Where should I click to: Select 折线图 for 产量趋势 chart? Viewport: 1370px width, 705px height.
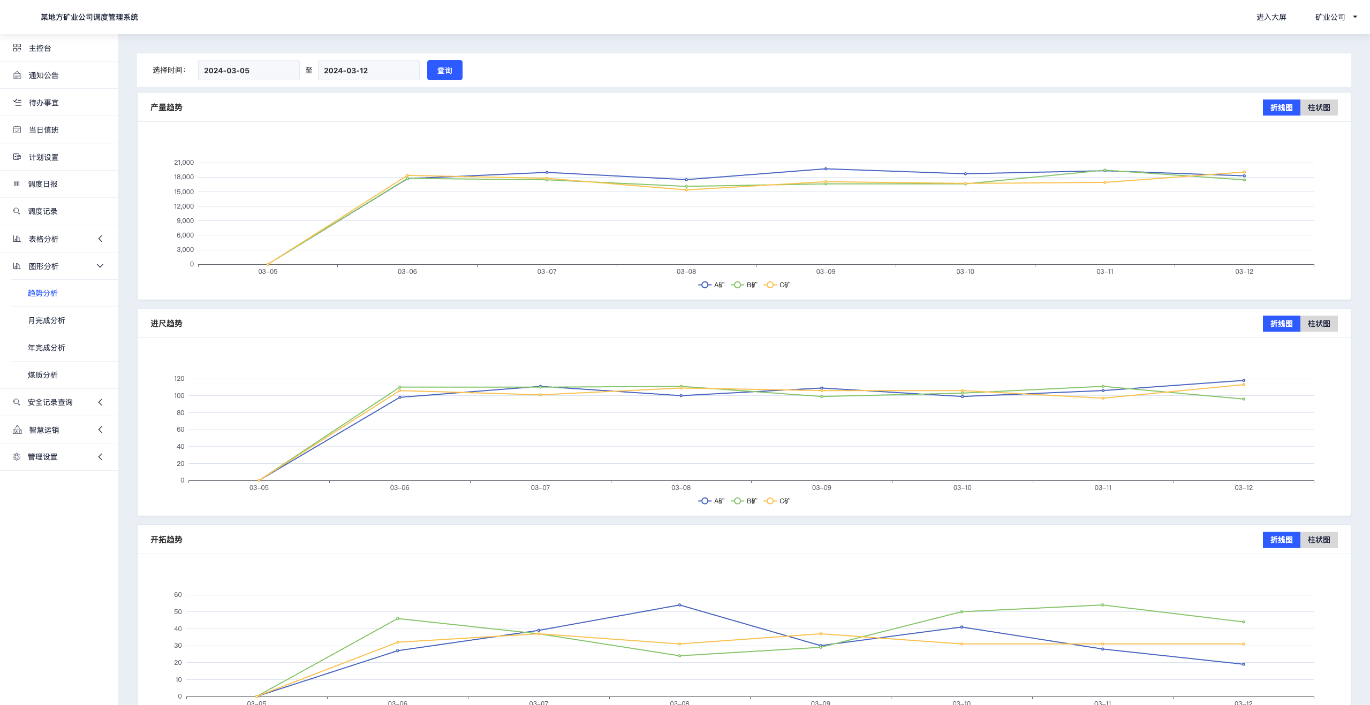click(x=1281, y=108)
